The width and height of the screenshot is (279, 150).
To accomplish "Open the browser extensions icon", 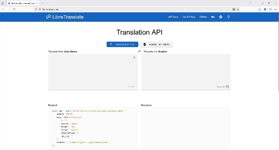I will pyautogui.click(x=270, y=9).
